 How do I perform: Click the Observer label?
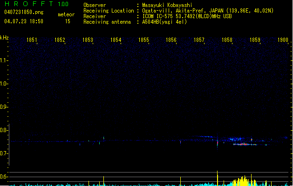pyautogui.click(x=95, y=5)
